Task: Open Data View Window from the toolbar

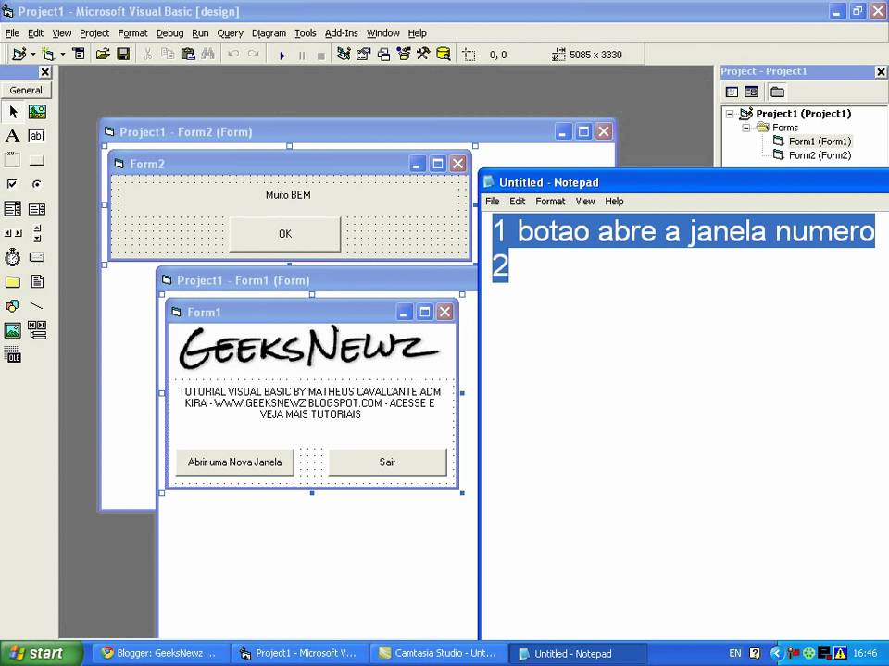Action: coord(444,55)
